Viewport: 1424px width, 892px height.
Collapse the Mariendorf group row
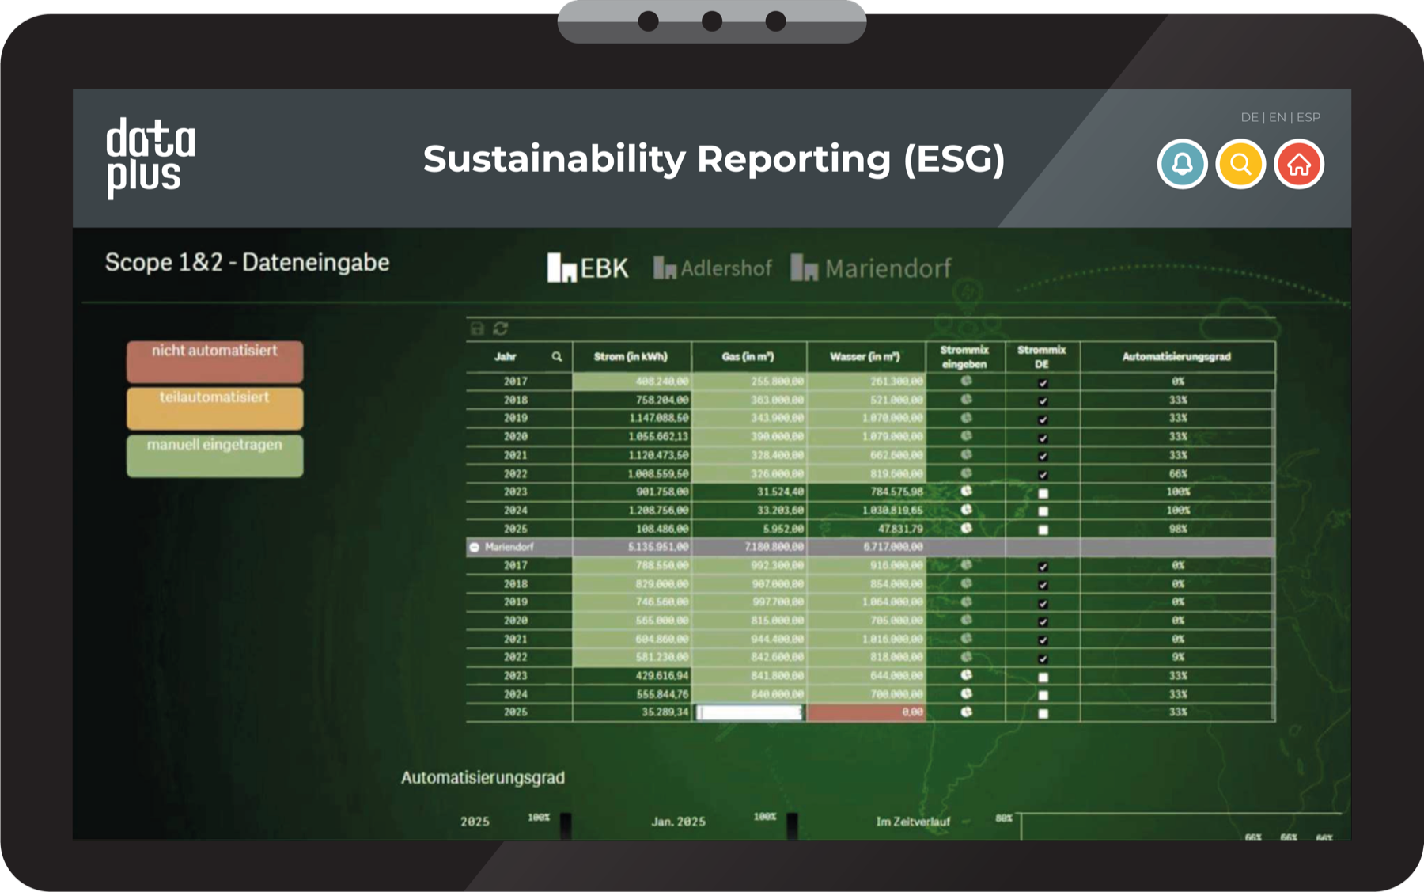[x=475, y=547]
